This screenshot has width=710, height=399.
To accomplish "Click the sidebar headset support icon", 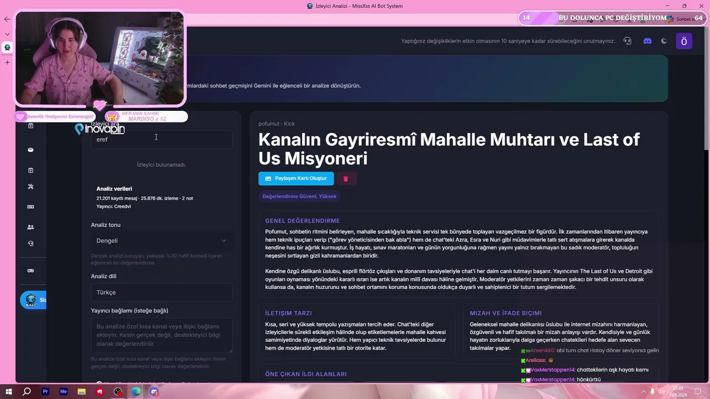I will 31,243.
